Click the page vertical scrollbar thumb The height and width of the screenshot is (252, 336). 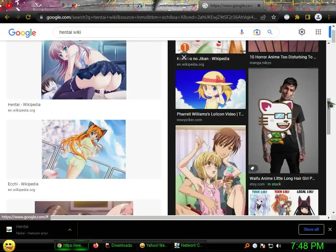pos(333,36)
